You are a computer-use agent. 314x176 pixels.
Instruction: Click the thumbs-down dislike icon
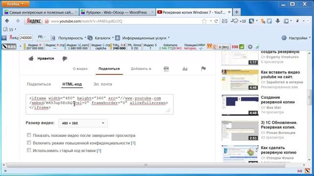click(65, 59)
